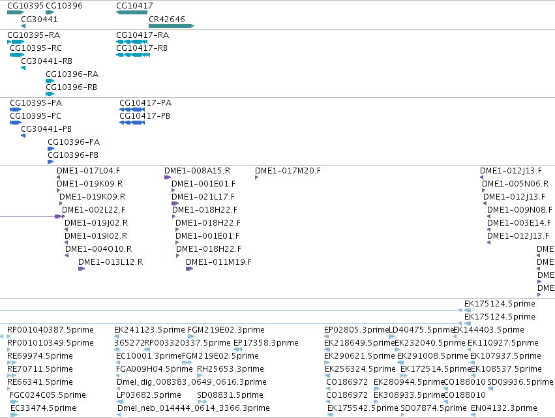This screenshot has height=418, width=555.
Task: Select clone end DME1-019I02.R
Action: click(96, 236)
